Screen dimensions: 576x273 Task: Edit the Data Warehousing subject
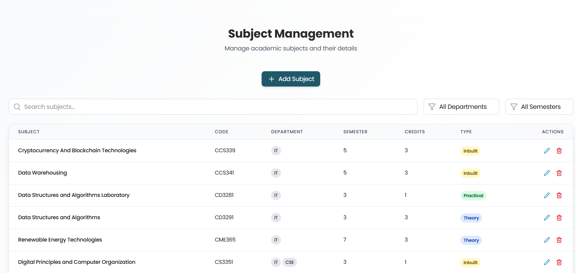547,173
